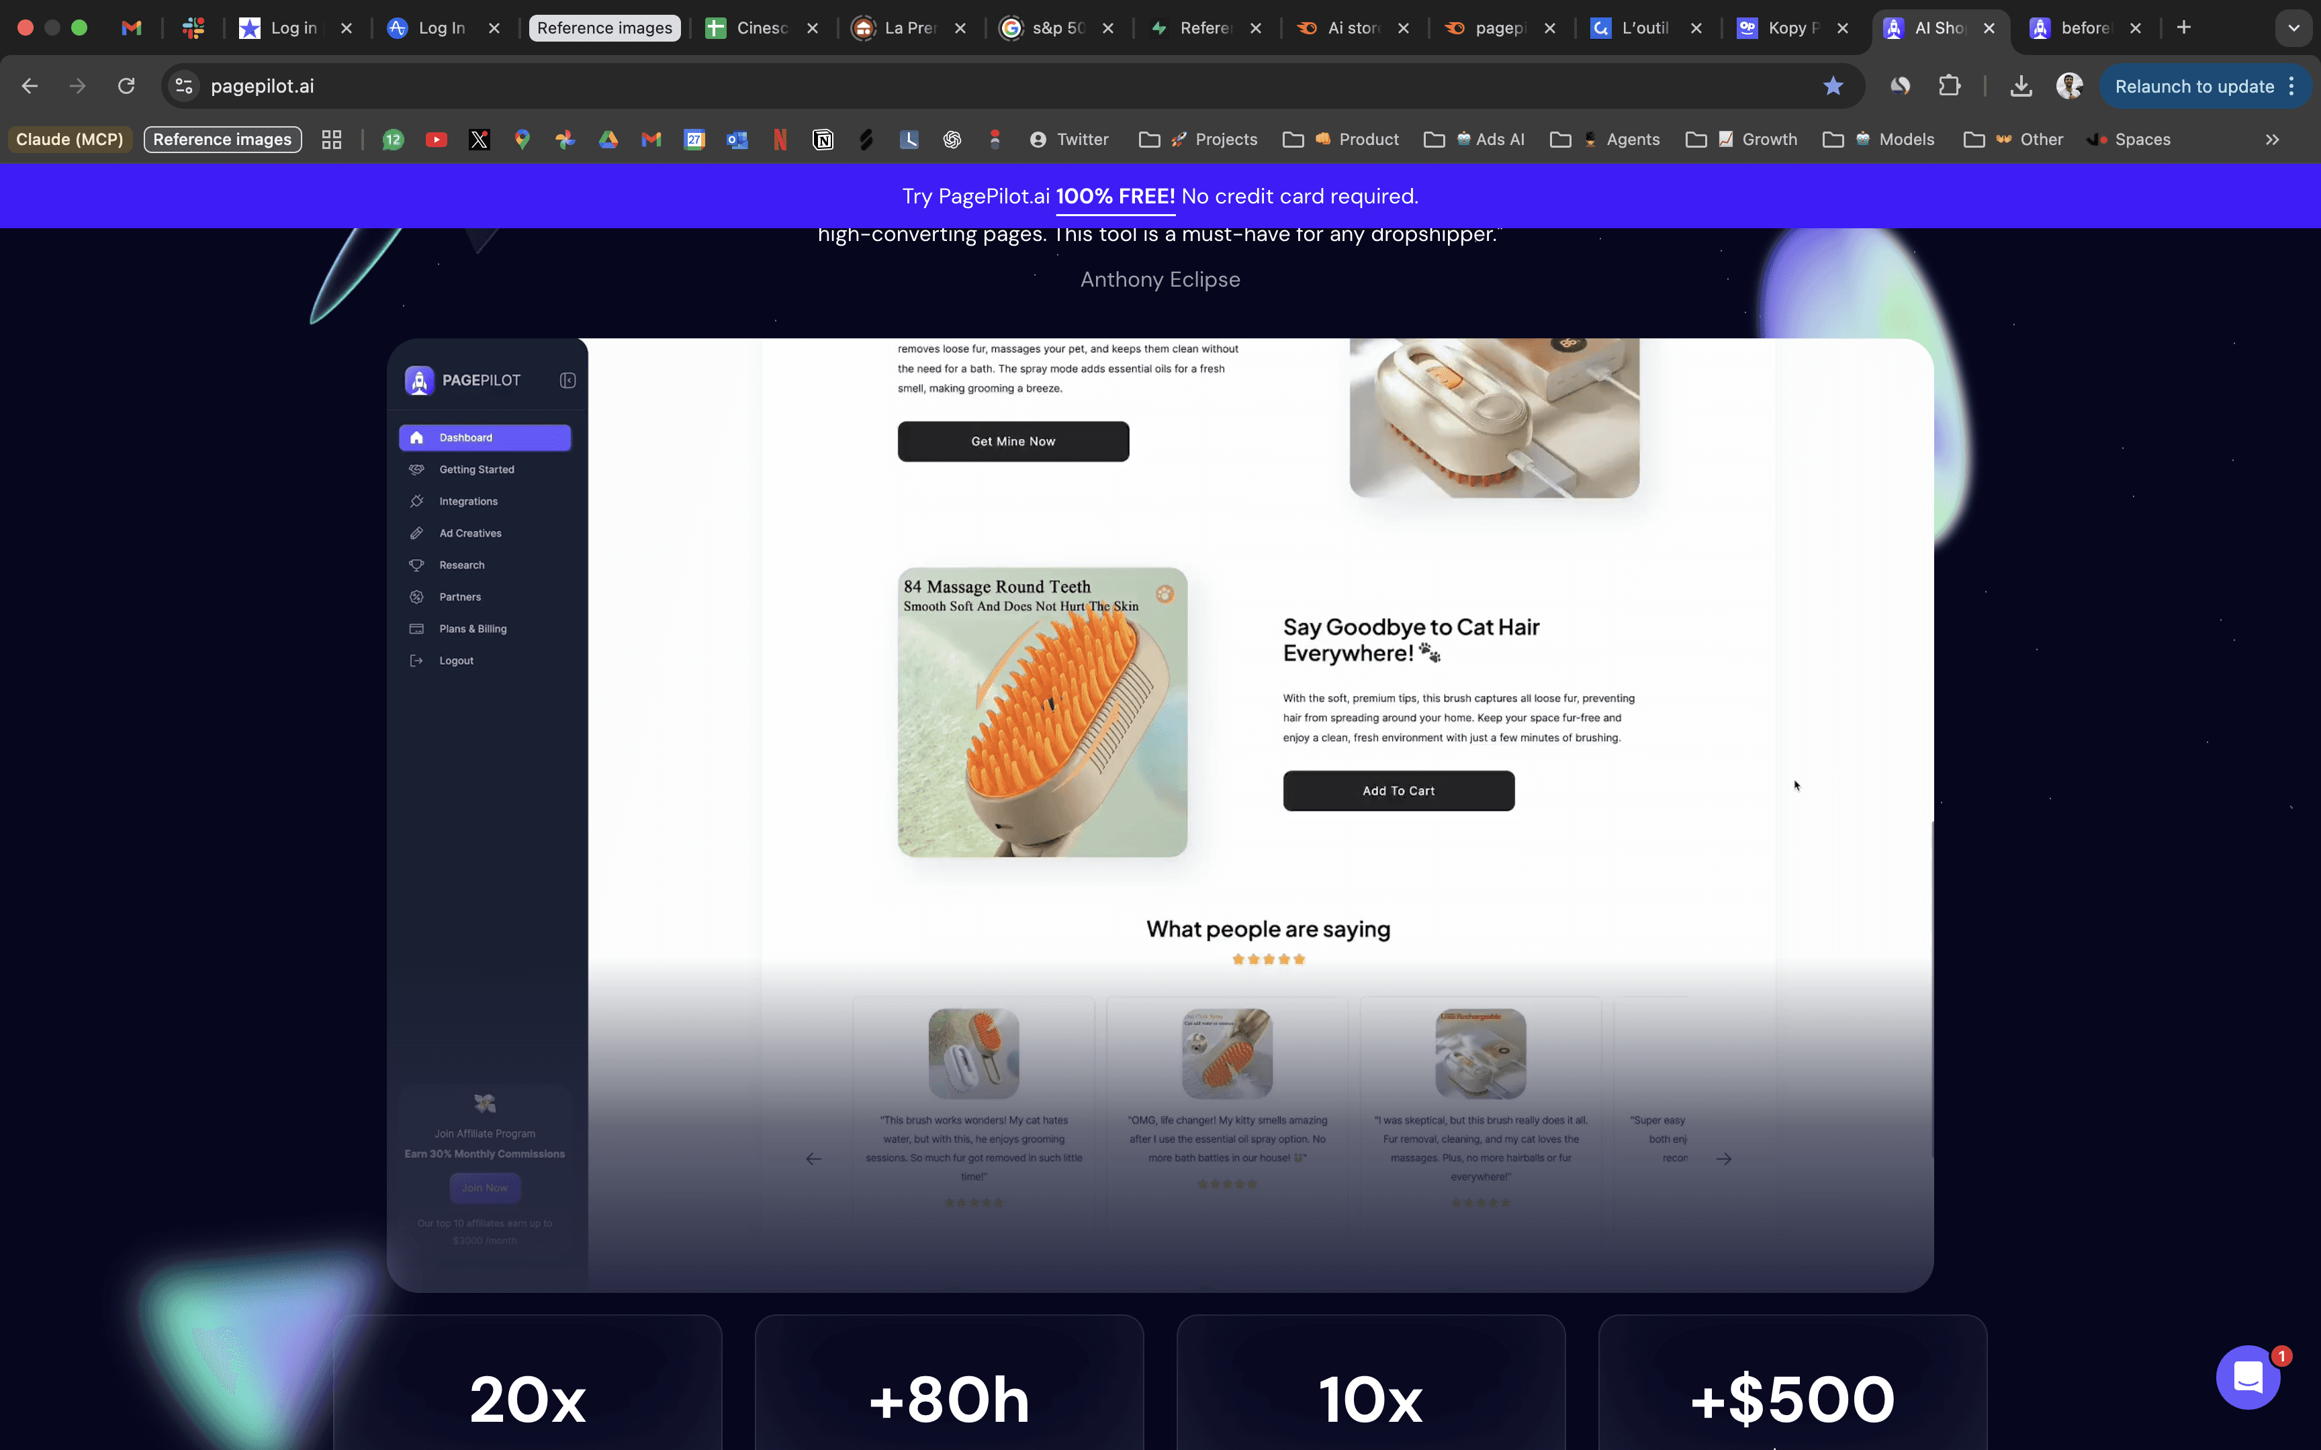Open the tab search dropdown arrow

[2293, 28]
